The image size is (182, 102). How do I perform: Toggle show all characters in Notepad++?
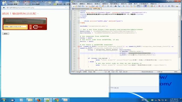[142, 6]
